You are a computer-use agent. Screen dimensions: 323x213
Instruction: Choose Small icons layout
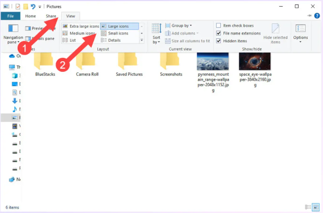(115, 33)
